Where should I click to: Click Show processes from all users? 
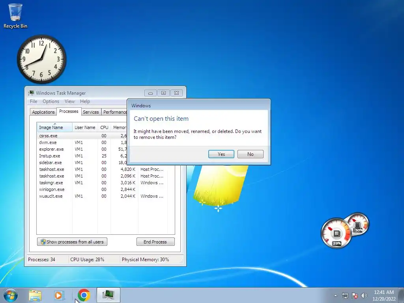(x=72, y=242)
